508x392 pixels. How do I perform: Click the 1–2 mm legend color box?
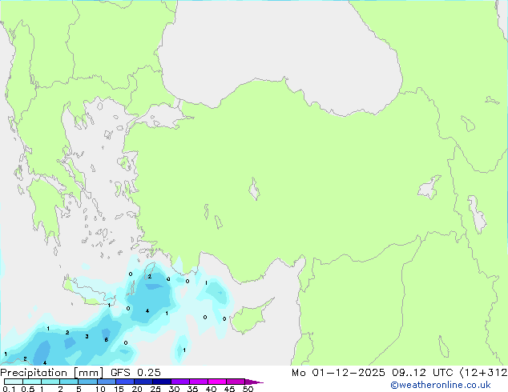coord(50,382)
